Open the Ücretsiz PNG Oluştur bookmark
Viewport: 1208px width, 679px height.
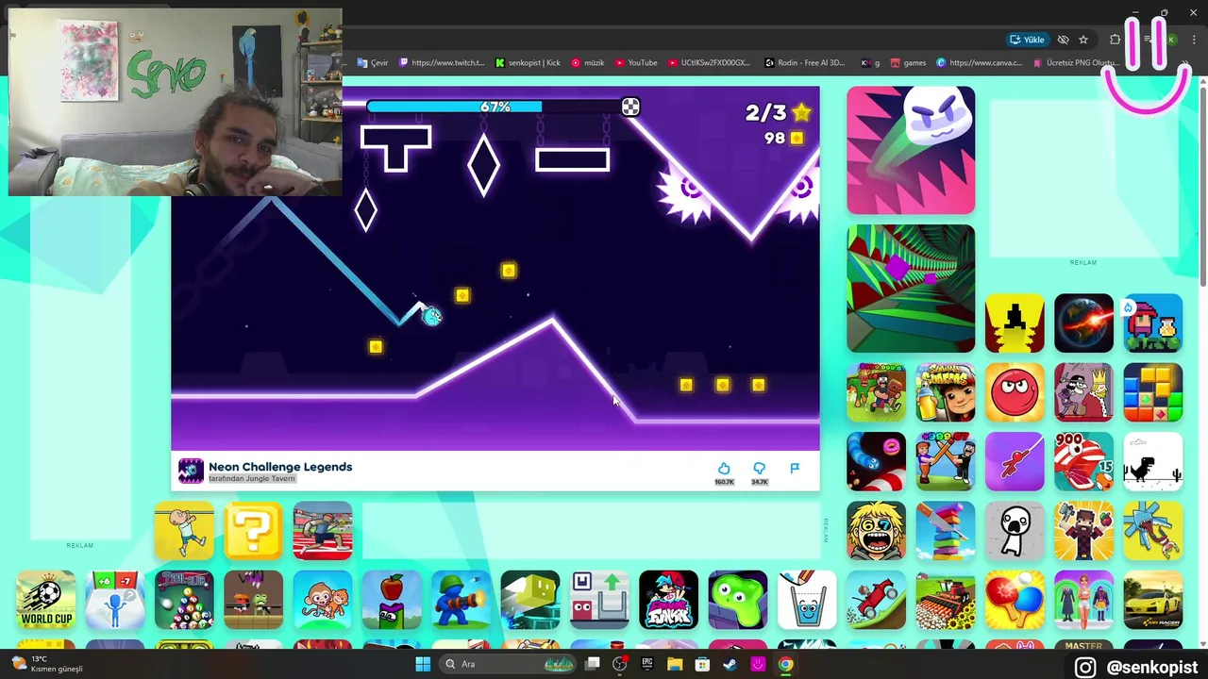pos(1076,63)
